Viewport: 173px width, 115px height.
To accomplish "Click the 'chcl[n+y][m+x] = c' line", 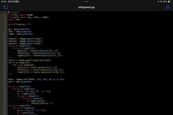I will click(42, 103).
